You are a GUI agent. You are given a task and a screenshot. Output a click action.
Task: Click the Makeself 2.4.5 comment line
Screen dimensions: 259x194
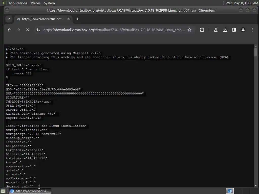(x=53, y=53)
